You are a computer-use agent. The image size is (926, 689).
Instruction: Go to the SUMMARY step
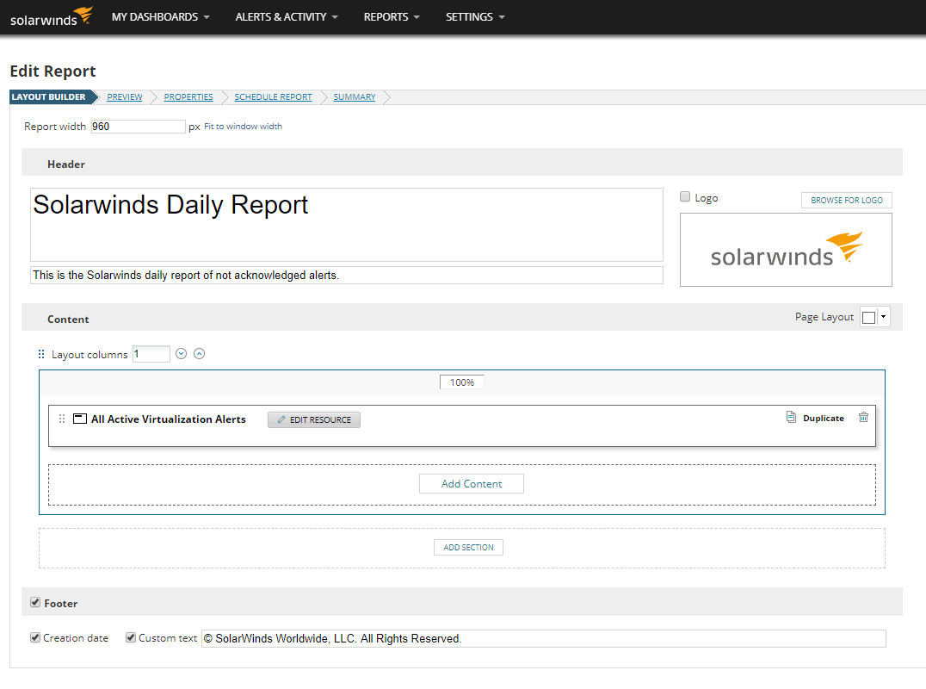tap(355, 97)
